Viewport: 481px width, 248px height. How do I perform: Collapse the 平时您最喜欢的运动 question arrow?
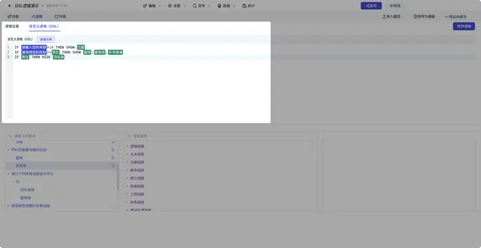(8, 150)
